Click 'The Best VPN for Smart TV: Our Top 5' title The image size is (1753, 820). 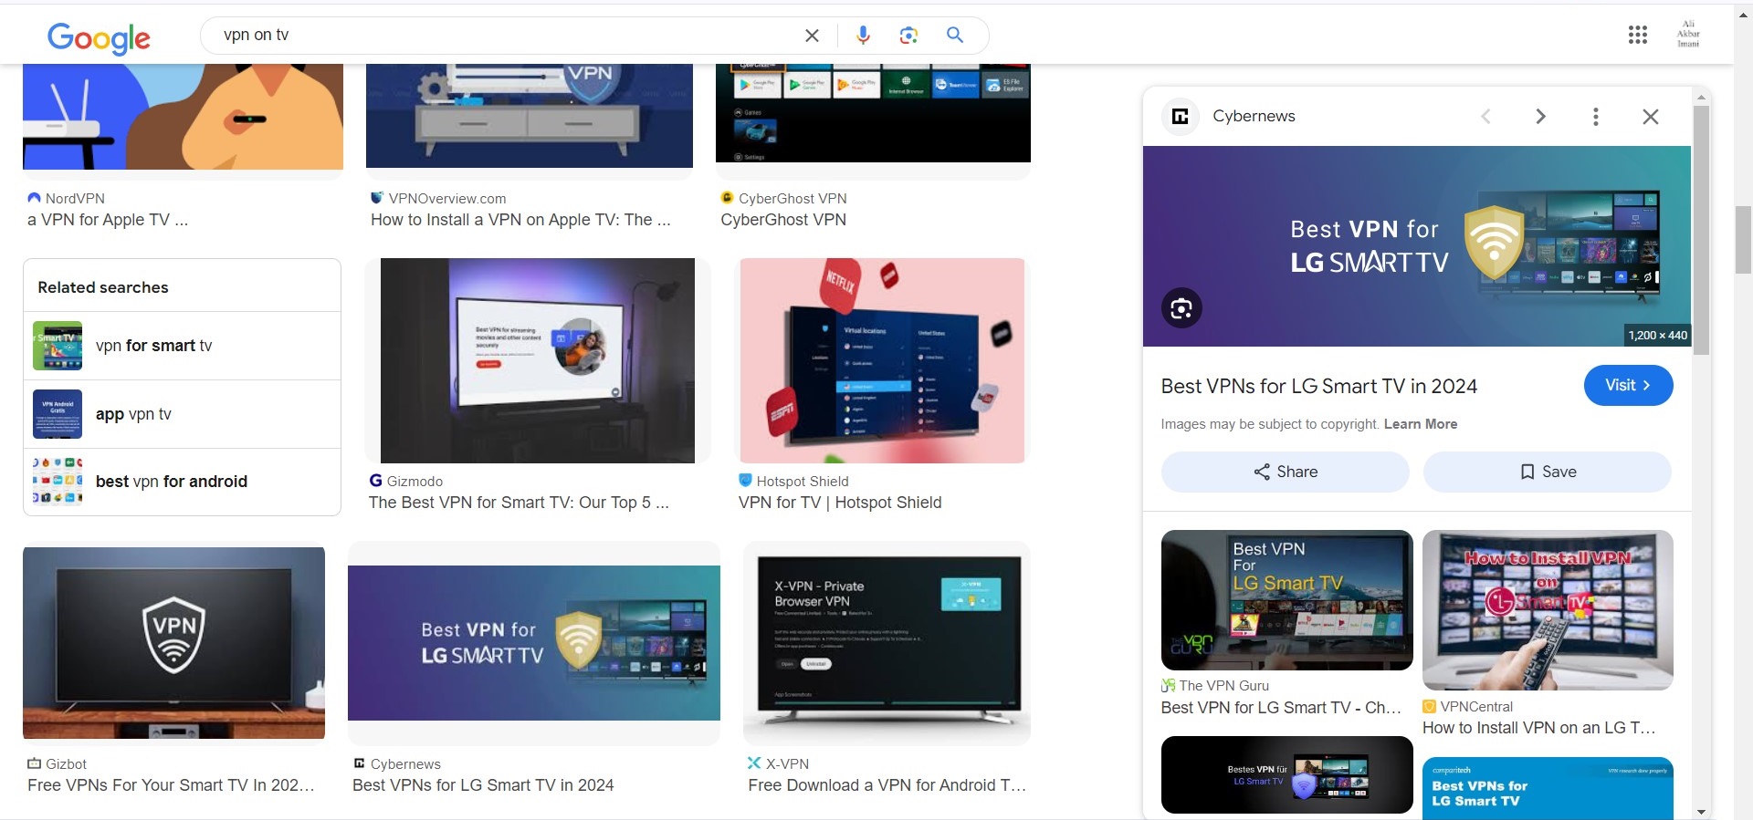[x=519, y=503]
